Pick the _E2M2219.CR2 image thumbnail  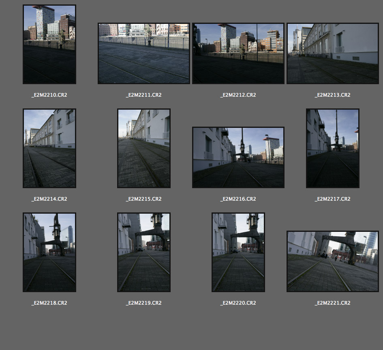143,252
